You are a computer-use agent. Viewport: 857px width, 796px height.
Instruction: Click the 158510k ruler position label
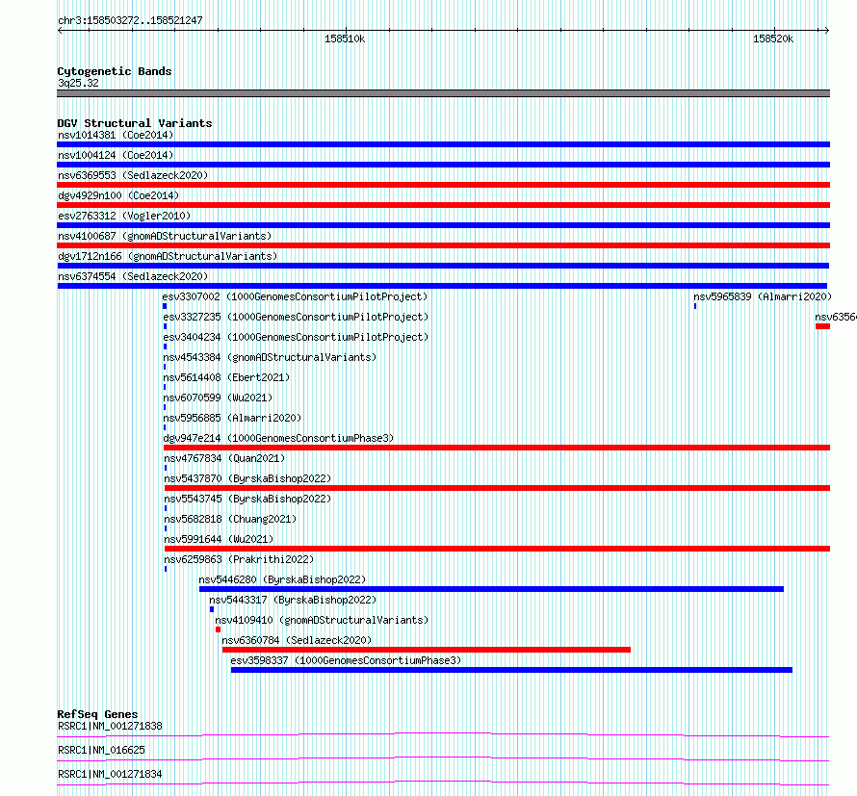click(x=345, y=39)
